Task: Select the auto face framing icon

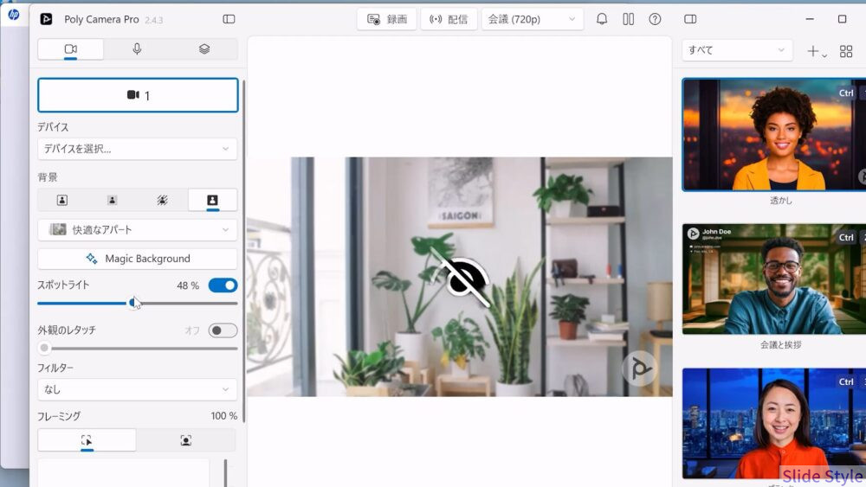Action: click(186, 440)
